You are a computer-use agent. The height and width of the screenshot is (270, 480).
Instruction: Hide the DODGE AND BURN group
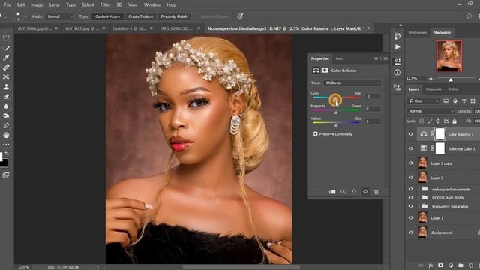coord(411,198)
